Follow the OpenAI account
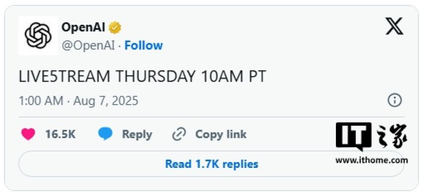The height and width of the screenshot is (196, 423). click(x=143, y=46)
